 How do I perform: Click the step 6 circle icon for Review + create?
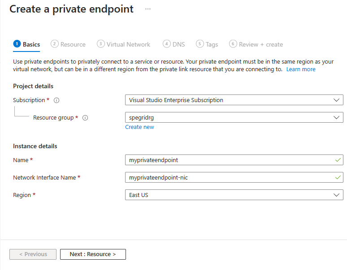pyautogui.click(x=233, y=44)
